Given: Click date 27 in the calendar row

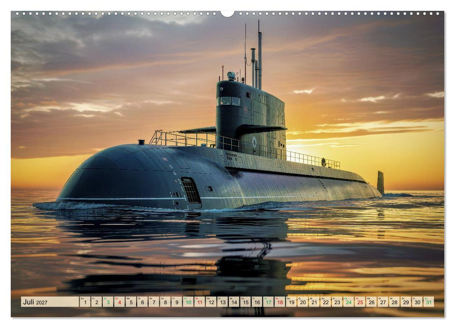Looking at the screenshot, I should point(383,302).
